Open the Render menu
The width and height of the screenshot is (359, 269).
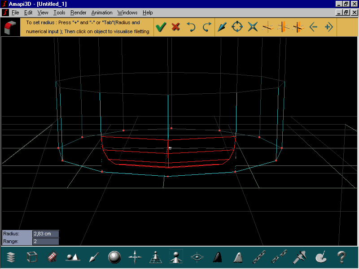click(x=78, y=13)
